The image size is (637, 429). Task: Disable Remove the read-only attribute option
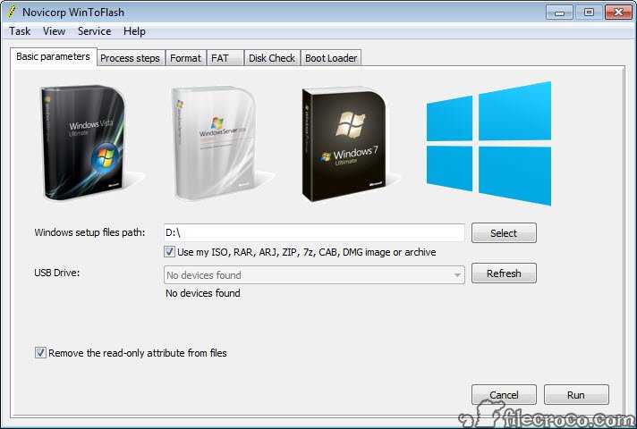coord(40,353)
